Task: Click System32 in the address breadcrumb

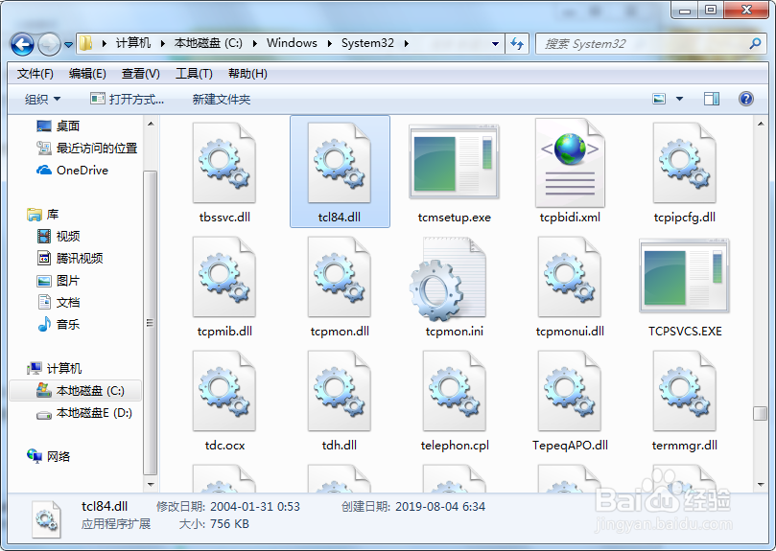Action: tap(367, 43)
